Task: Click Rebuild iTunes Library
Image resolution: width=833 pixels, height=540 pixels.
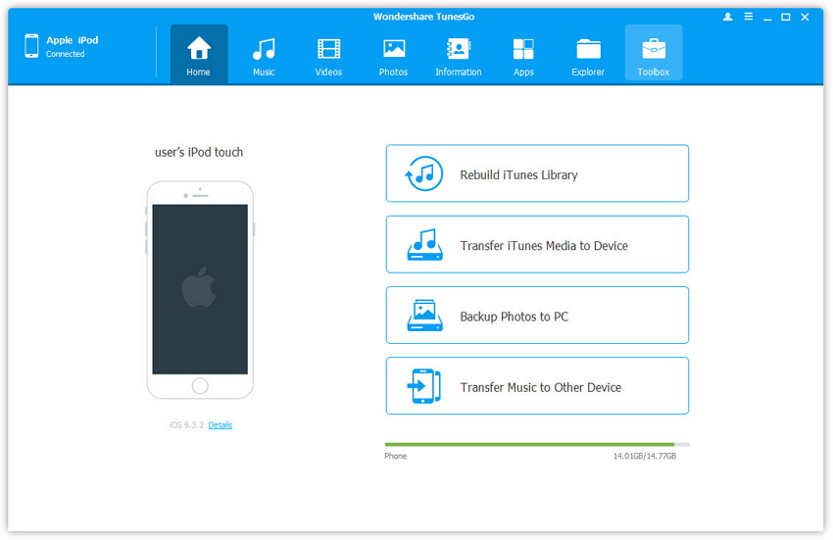Action: pyautogui.click(x=537, y=174)
